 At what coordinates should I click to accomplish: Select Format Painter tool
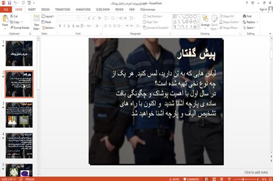[20, 28]
